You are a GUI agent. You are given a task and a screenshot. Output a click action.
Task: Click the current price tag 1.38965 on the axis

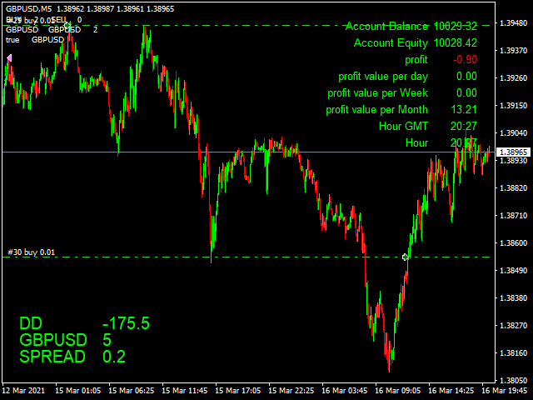pos(514,152)
